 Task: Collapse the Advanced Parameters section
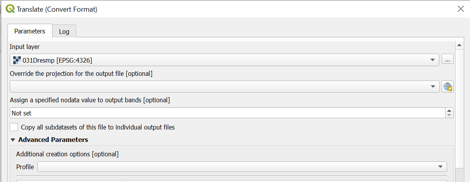pyautogui.click(x=13, y=140)
